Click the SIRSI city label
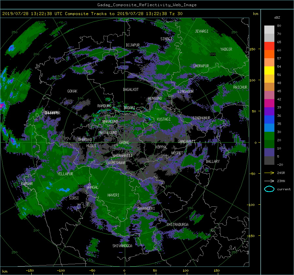The height and width of the screenshot is (275, 294). point(74,198)
